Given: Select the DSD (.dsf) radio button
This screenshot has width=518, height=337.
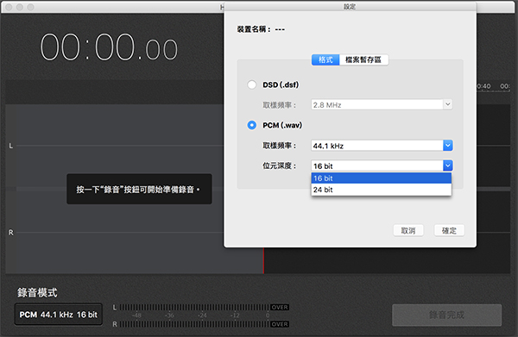Looking at the screenshot, I should point(252,84).
